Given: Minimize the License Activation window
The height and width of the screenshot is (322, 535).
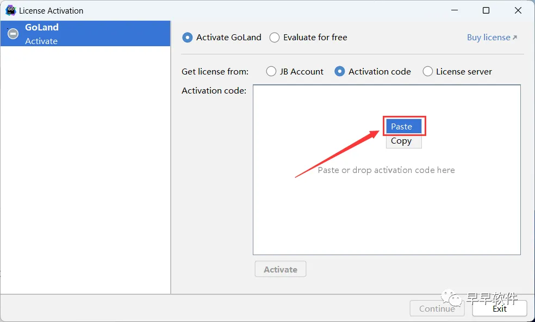Looking at the screenshot, I should [455, 10].
